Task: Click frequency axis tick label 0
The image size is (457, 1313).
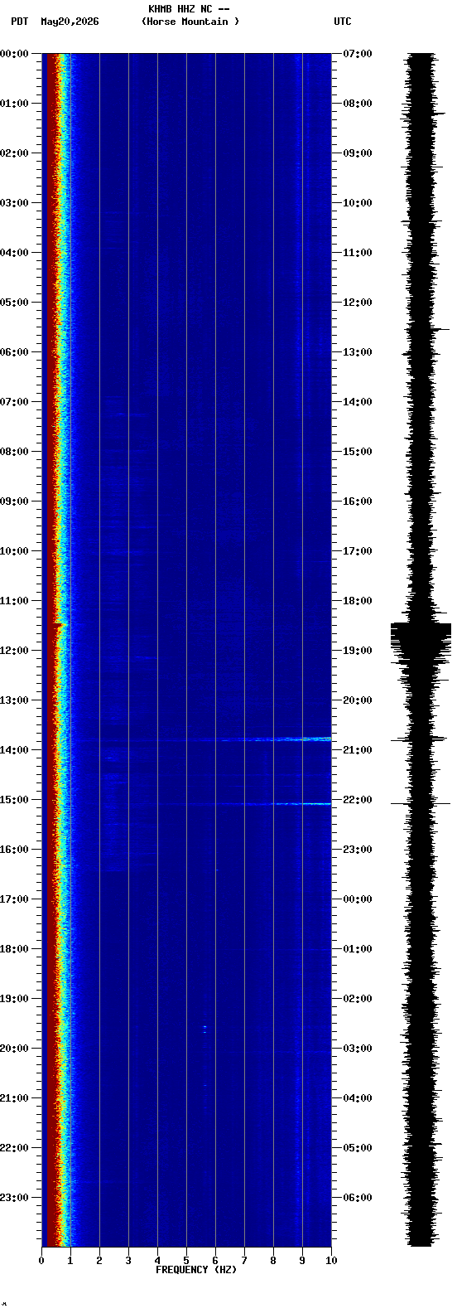Action: tap(41, 1261)
